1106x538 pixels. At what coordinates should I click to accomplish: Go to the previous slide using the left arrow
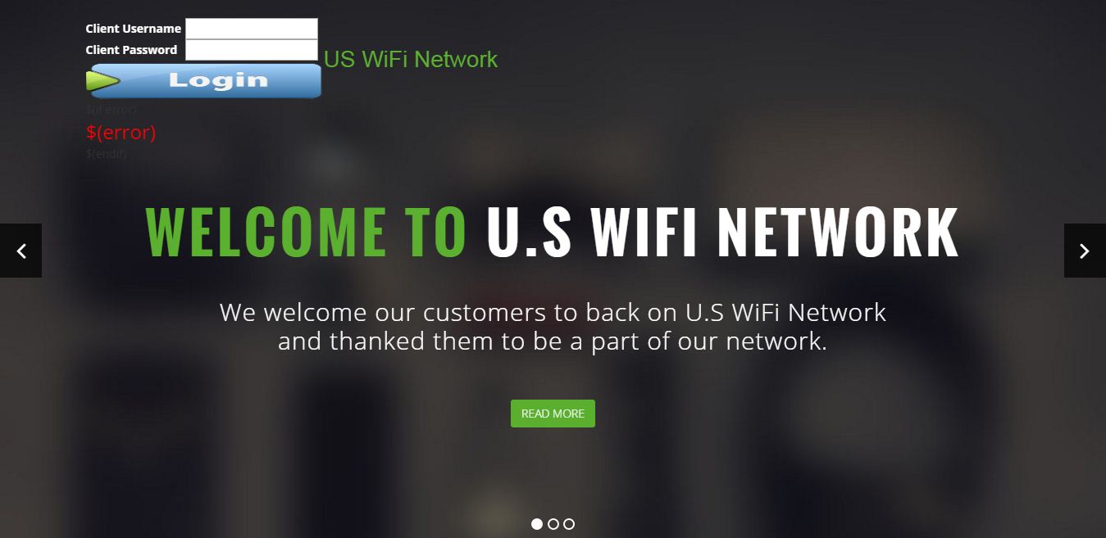coord(20,251)
